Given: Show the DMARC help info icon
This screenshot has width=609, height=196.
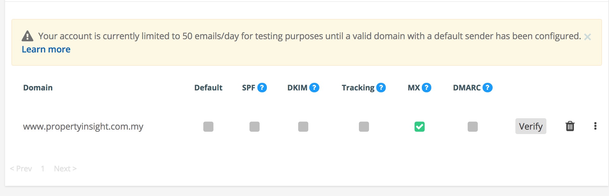Looking at the screenshot, I should pos(488,88).
